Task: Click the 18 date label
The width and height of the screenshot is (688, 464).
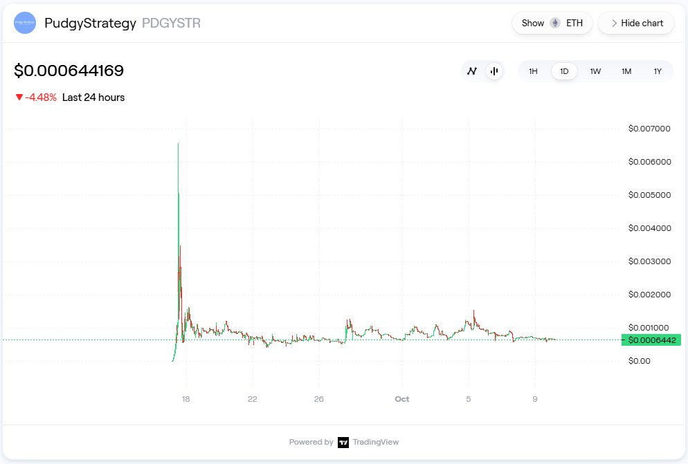Action: (186, 399)
